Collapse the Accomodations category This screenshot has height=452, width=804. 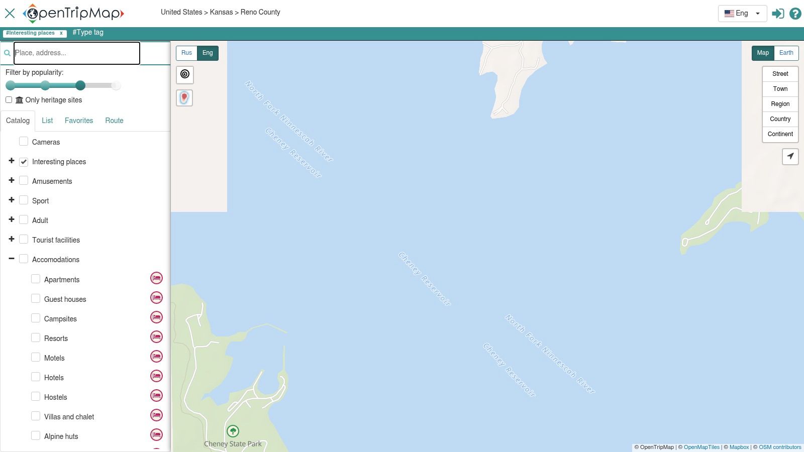11,258
